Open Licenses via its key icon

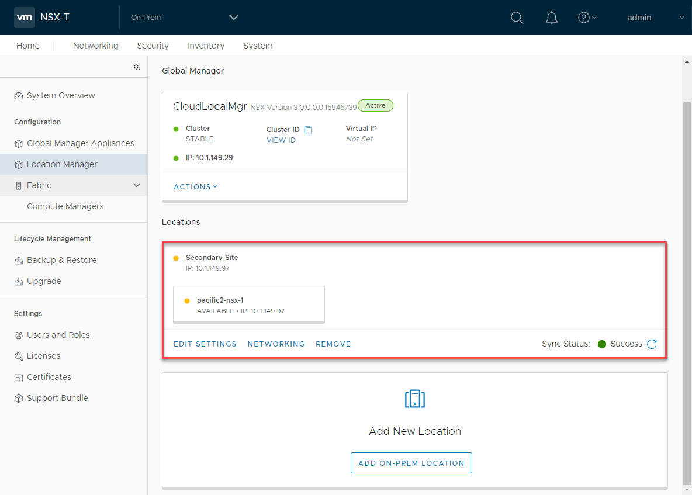point(18,356)
